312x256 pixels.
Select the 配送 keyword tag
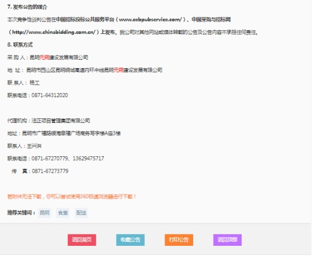click(x=81, y=213)
